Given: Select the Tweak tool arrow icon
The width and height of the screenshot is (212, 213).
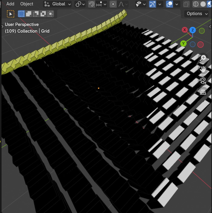Looking at the screenshot, I should [11, 14].
